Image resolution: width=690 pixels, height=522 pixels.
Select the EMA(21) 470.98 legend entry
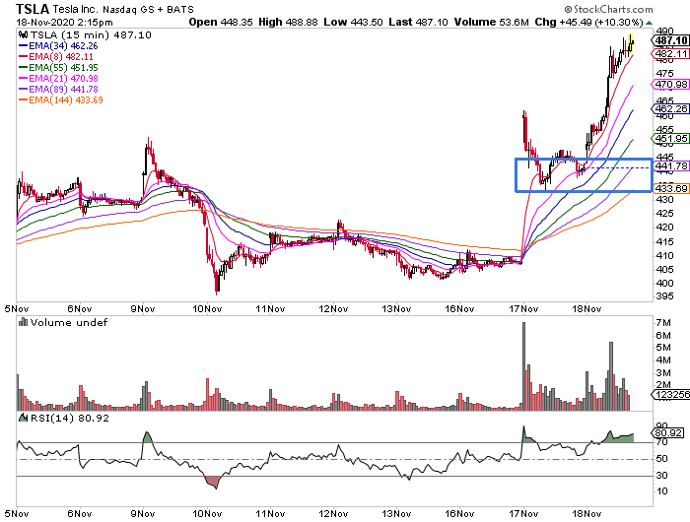click(x=58, y=78)
